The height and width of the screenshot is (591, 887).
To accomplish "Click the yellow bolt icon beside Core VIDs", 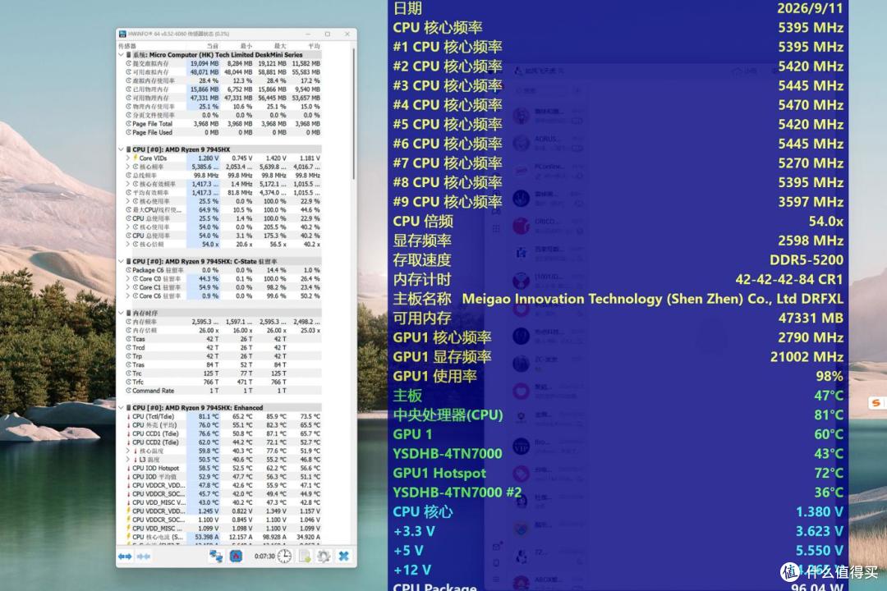I will click(136, 158).
